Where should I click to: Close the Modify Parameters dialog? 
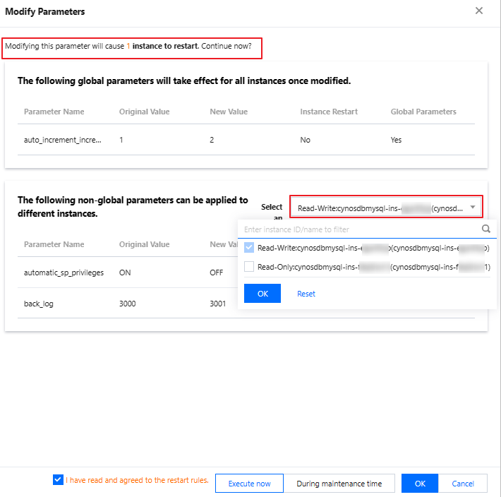click(x=479, y=11)
